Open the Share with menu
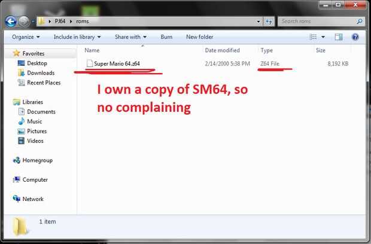The width and height of the screenshot is (371, 244). click(130, 37)
